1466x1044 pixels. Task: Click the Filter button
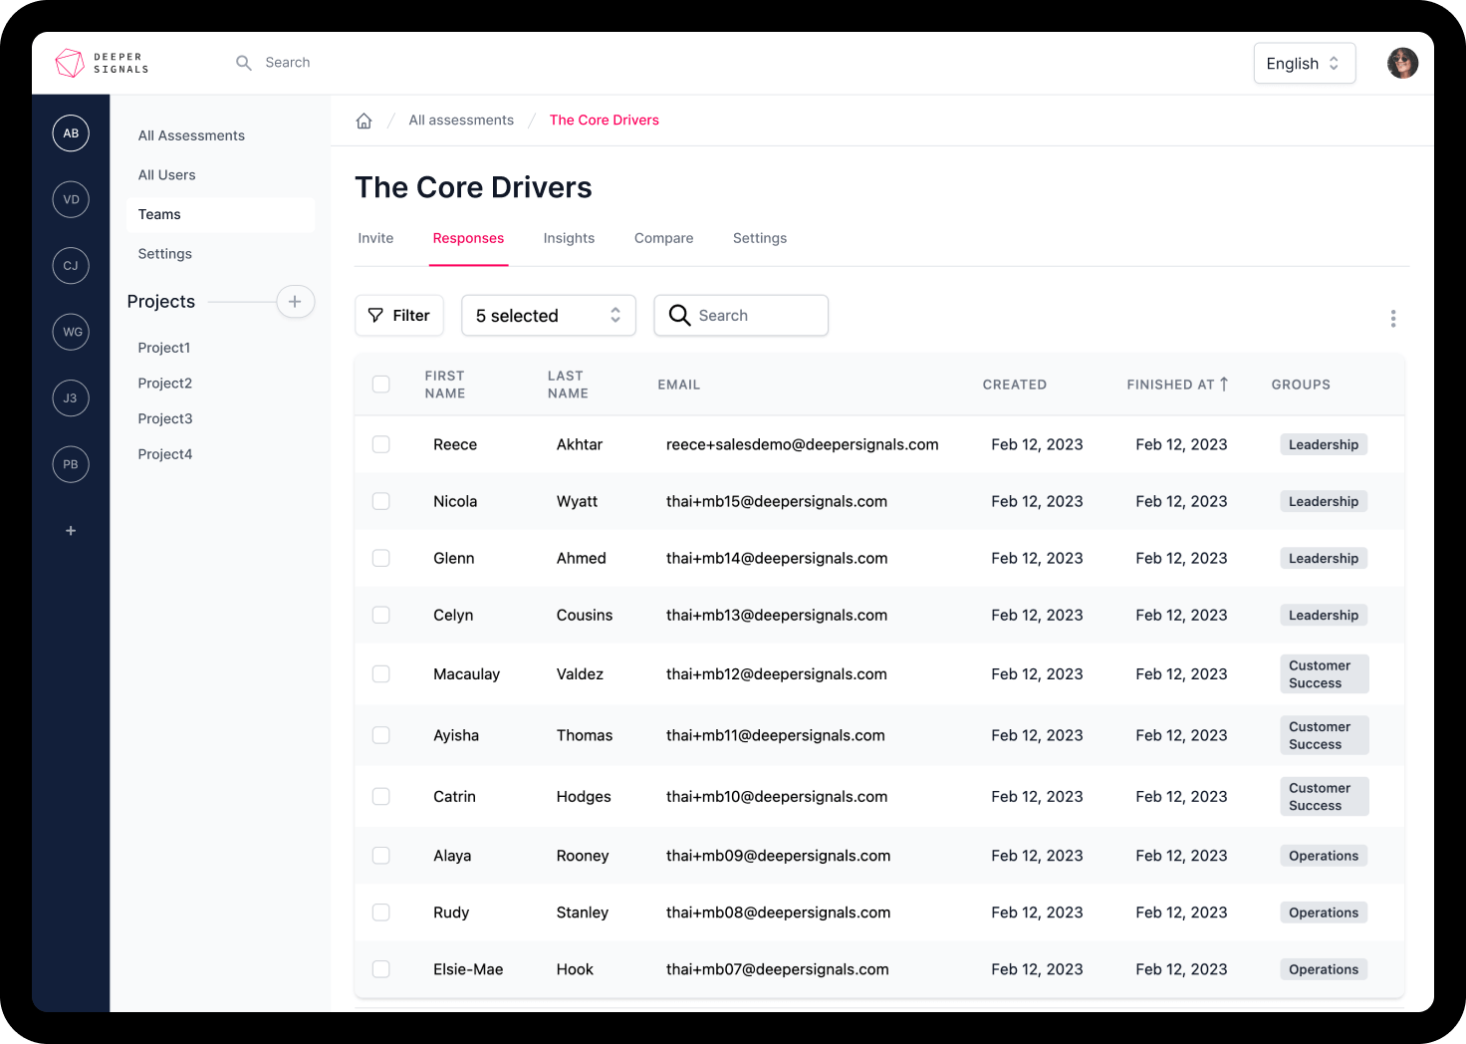[x=399, y=316]
